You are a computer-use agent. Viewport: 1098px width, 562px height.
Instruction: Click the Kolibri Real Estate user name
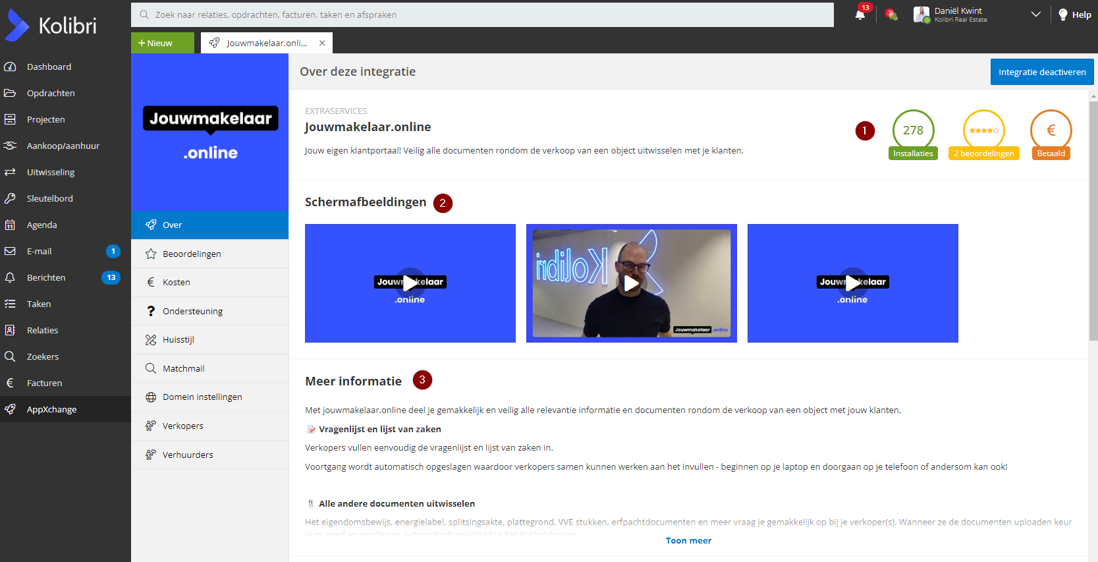(x=960, y=20)
